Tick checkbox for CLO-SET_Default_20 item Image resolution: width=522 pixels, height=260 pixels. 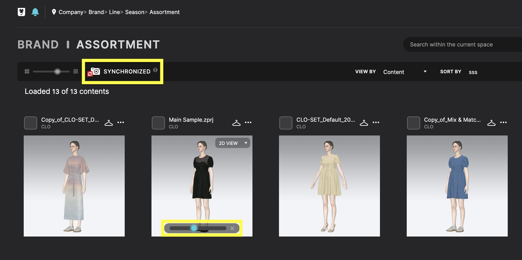[x=286, y=123]
